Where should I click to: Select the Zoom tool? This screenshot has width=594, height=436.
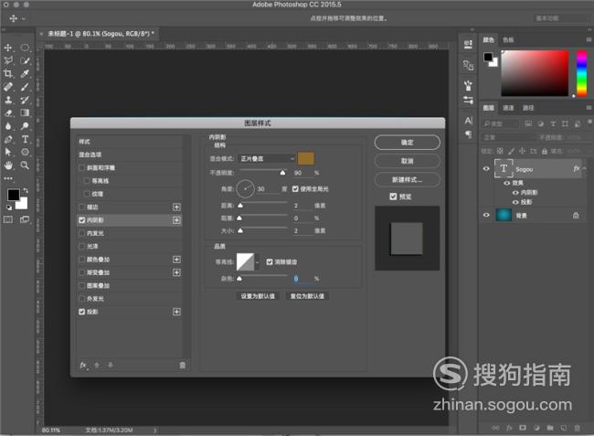click(x=25, y=165)
